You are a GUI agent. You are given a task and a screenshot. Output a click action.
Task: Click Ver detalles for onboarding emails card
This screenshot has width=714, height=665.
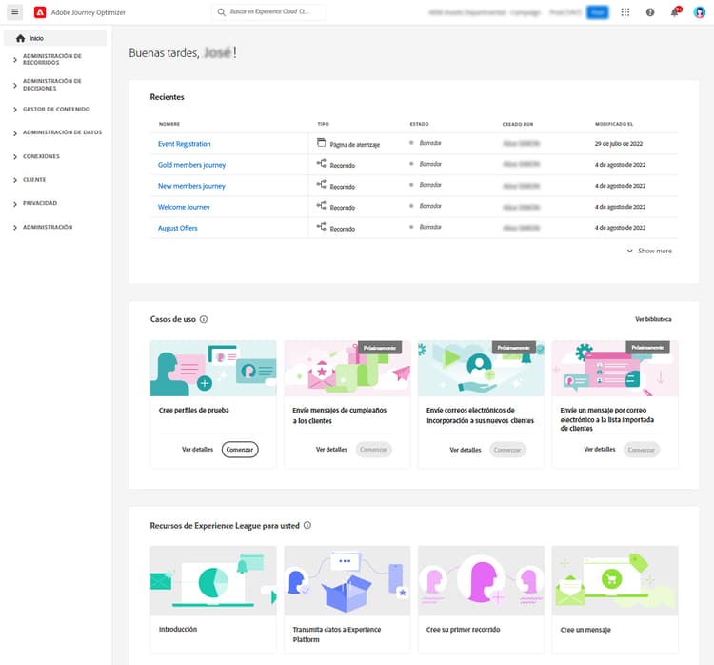466,450
